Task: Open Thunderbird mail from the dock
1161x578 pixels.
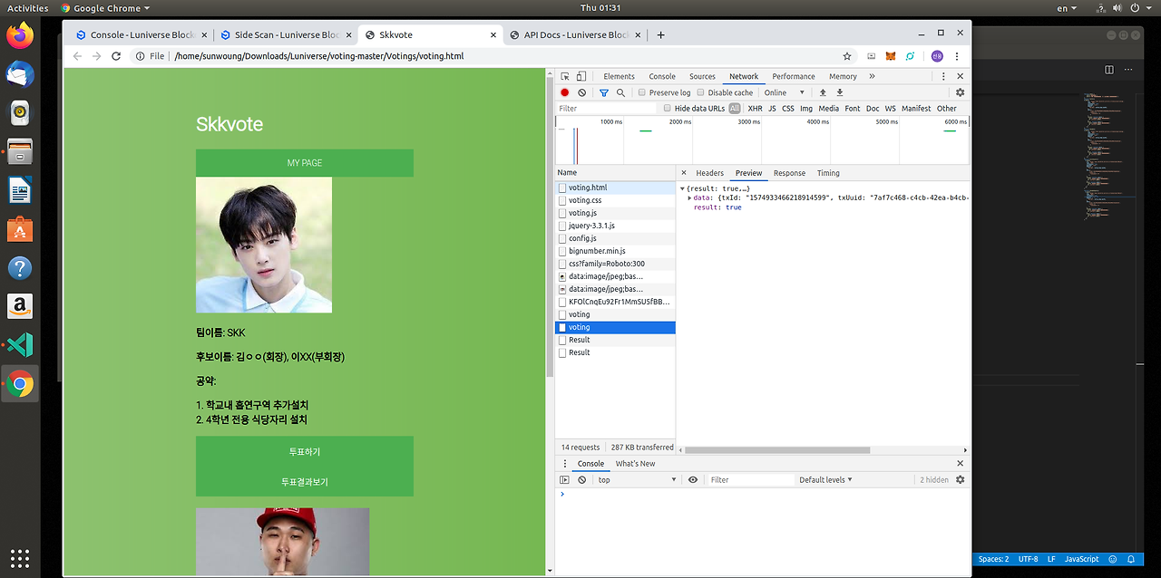Action: (19, 74)
